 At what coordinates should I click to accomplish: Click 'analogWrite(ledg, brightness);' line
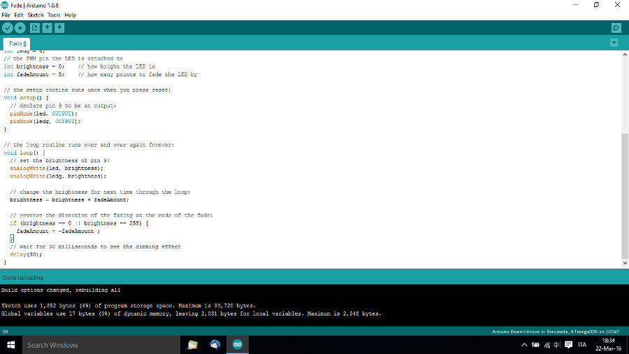58,176
